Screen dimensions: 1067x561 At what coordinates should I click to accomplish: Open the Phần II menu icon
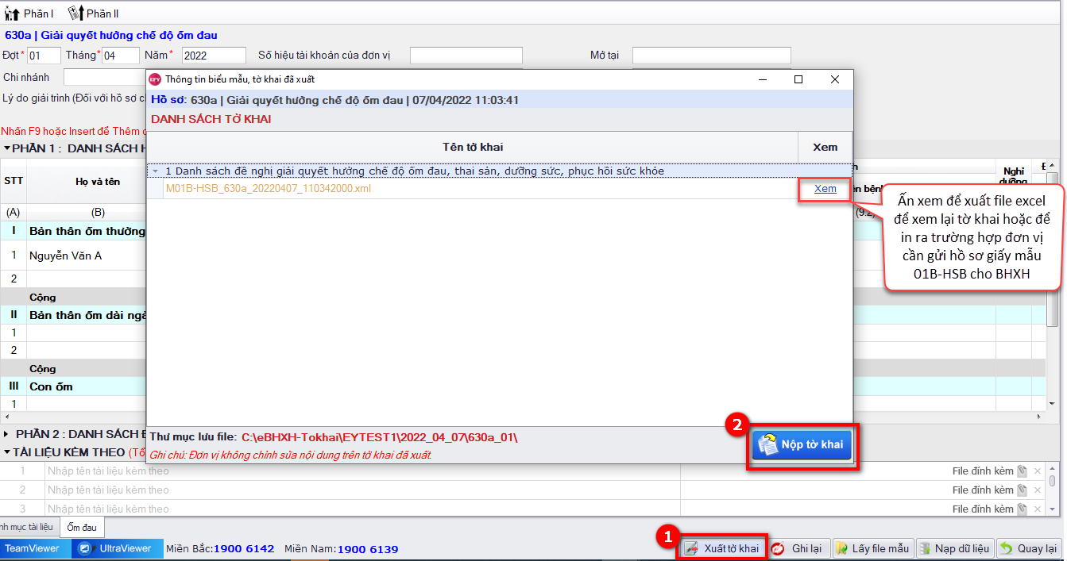pos(75,13)
